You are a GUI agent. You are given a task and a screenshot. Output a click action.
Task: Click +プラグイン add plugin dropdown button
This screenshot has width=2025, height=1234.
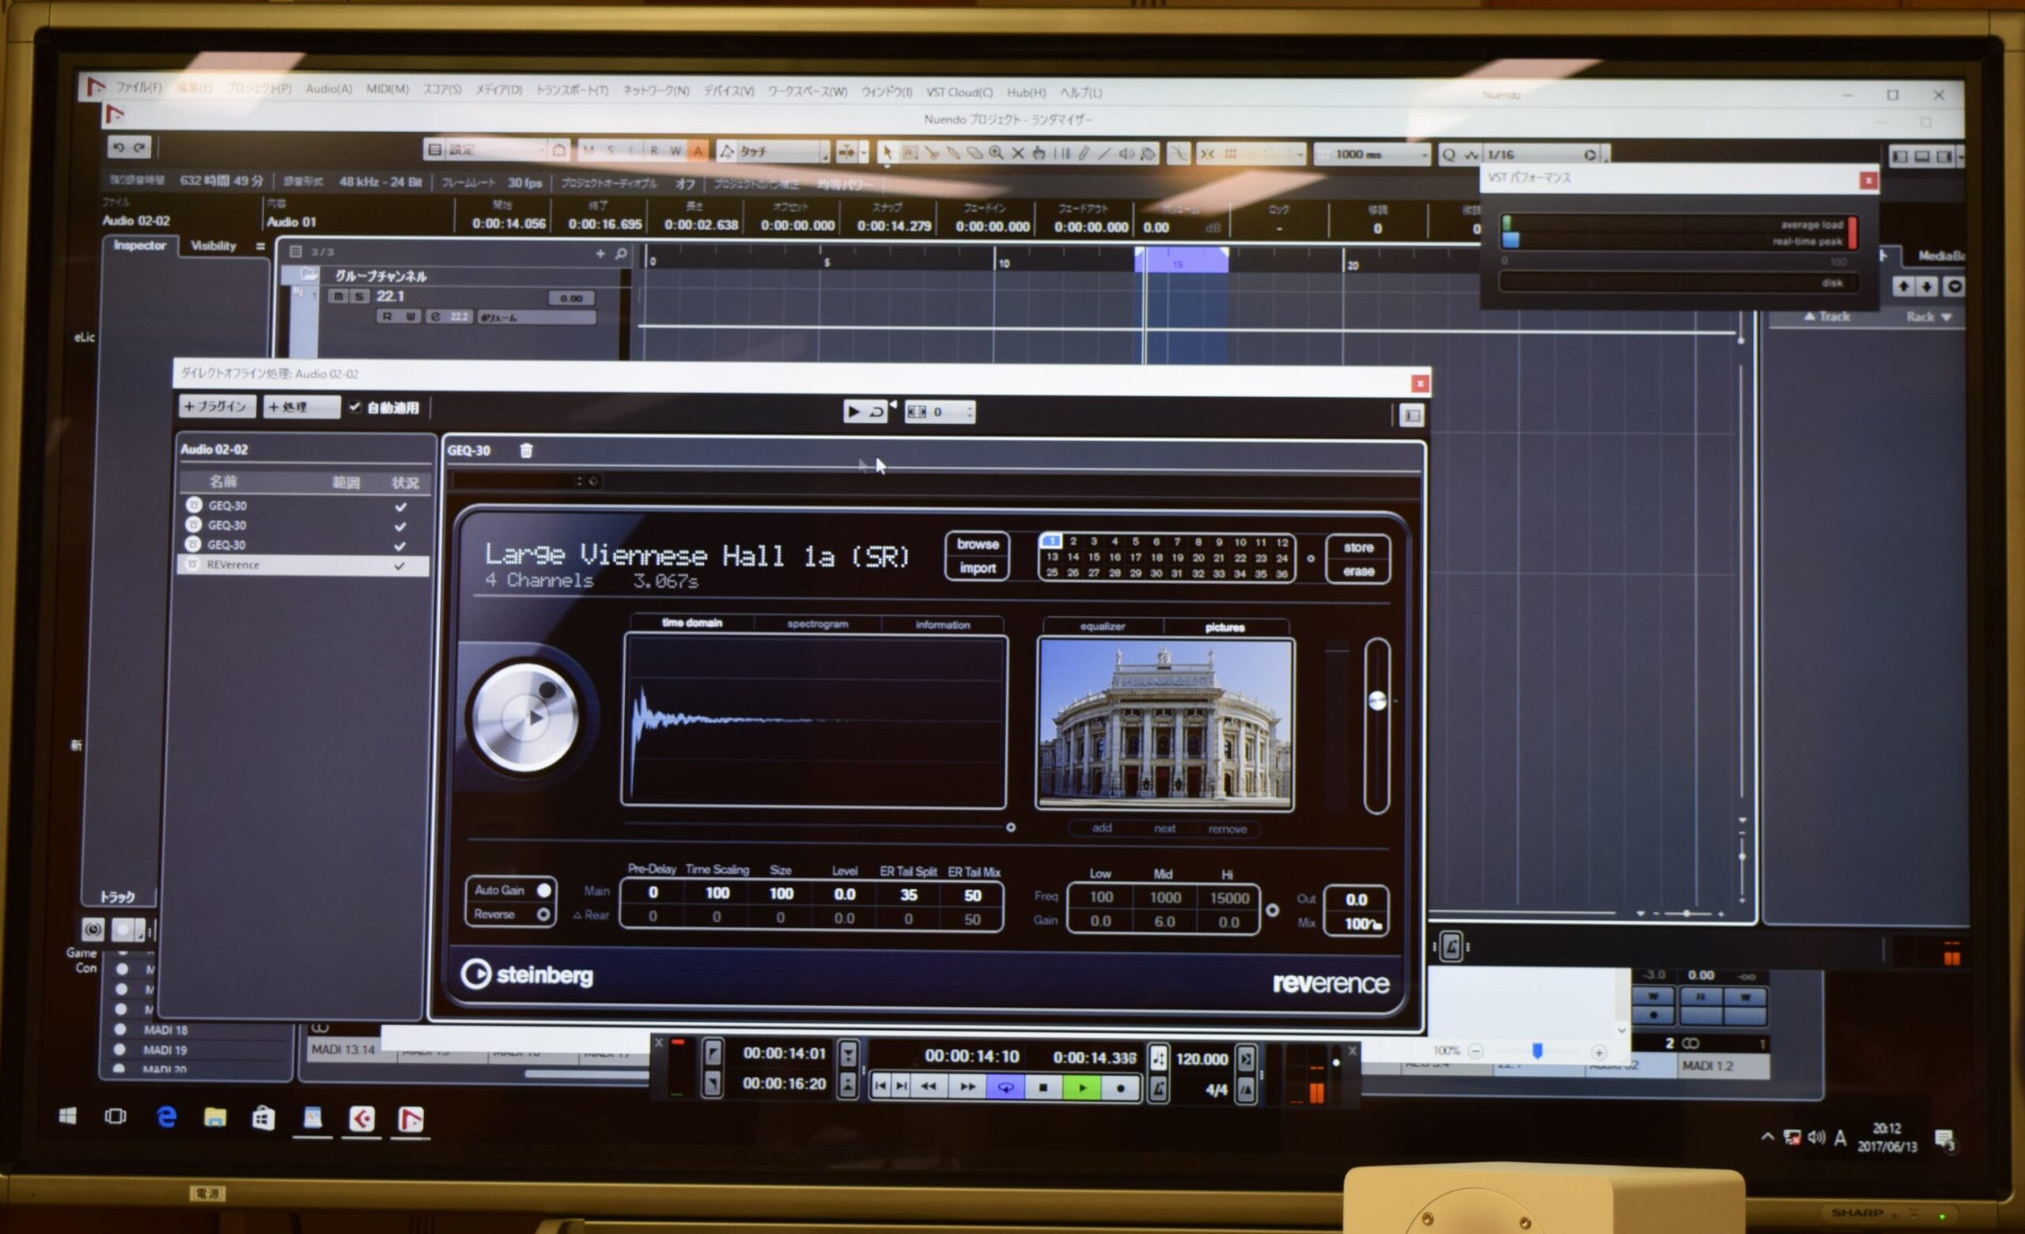pyautogui.click(x=216, y=406)
